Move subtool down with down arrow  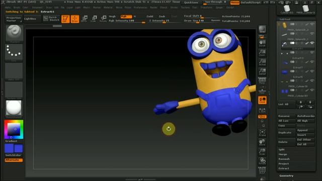310,102
